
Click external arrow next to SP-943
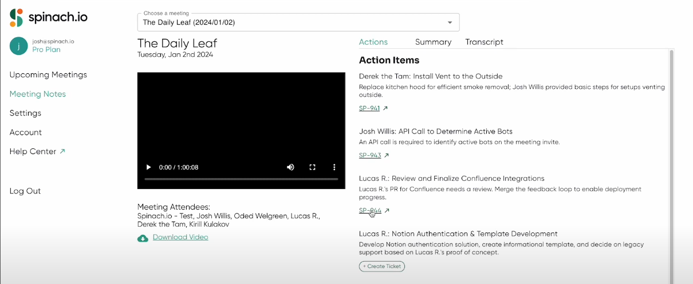pos(387,156)
